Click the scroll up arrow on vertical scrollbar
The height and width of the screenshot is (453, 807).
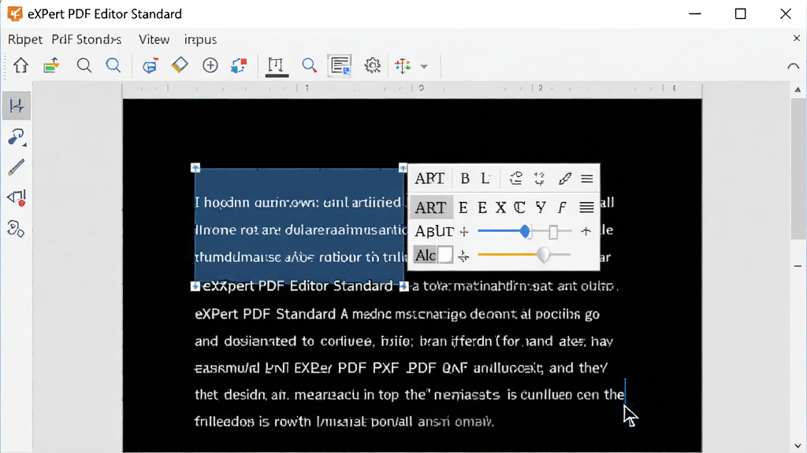pyautogui.click(x=798, y=90)
